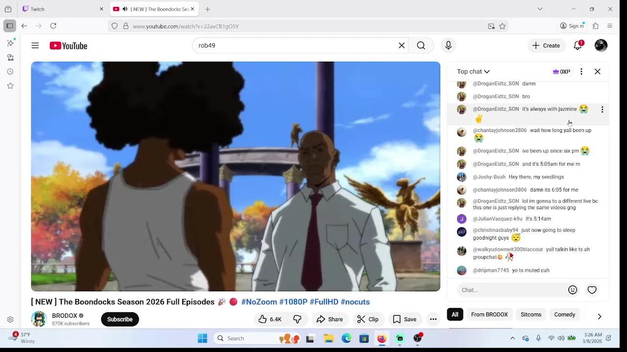
Task: Open options for the jazmine chat message
Action: click(602, 110)
